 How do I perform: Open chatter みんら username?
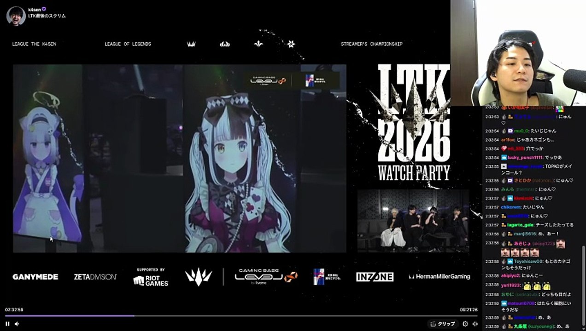tap(507, 189)
